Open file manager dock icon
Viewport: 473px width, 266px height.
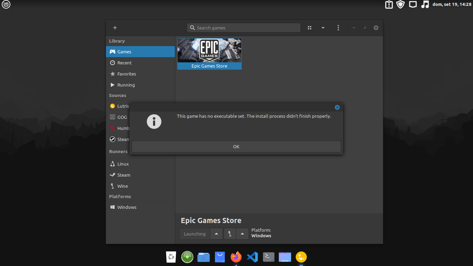click(204, 257)
